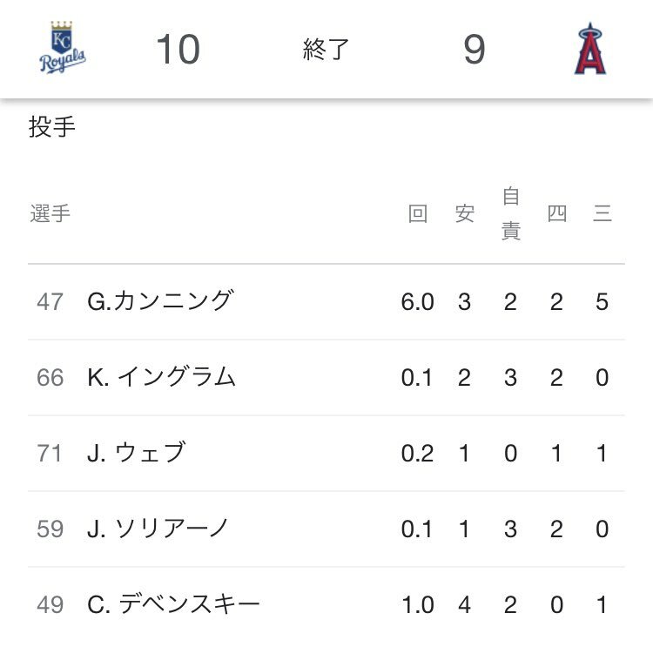Open player C. デベンスキー profile

click(173, 604)
